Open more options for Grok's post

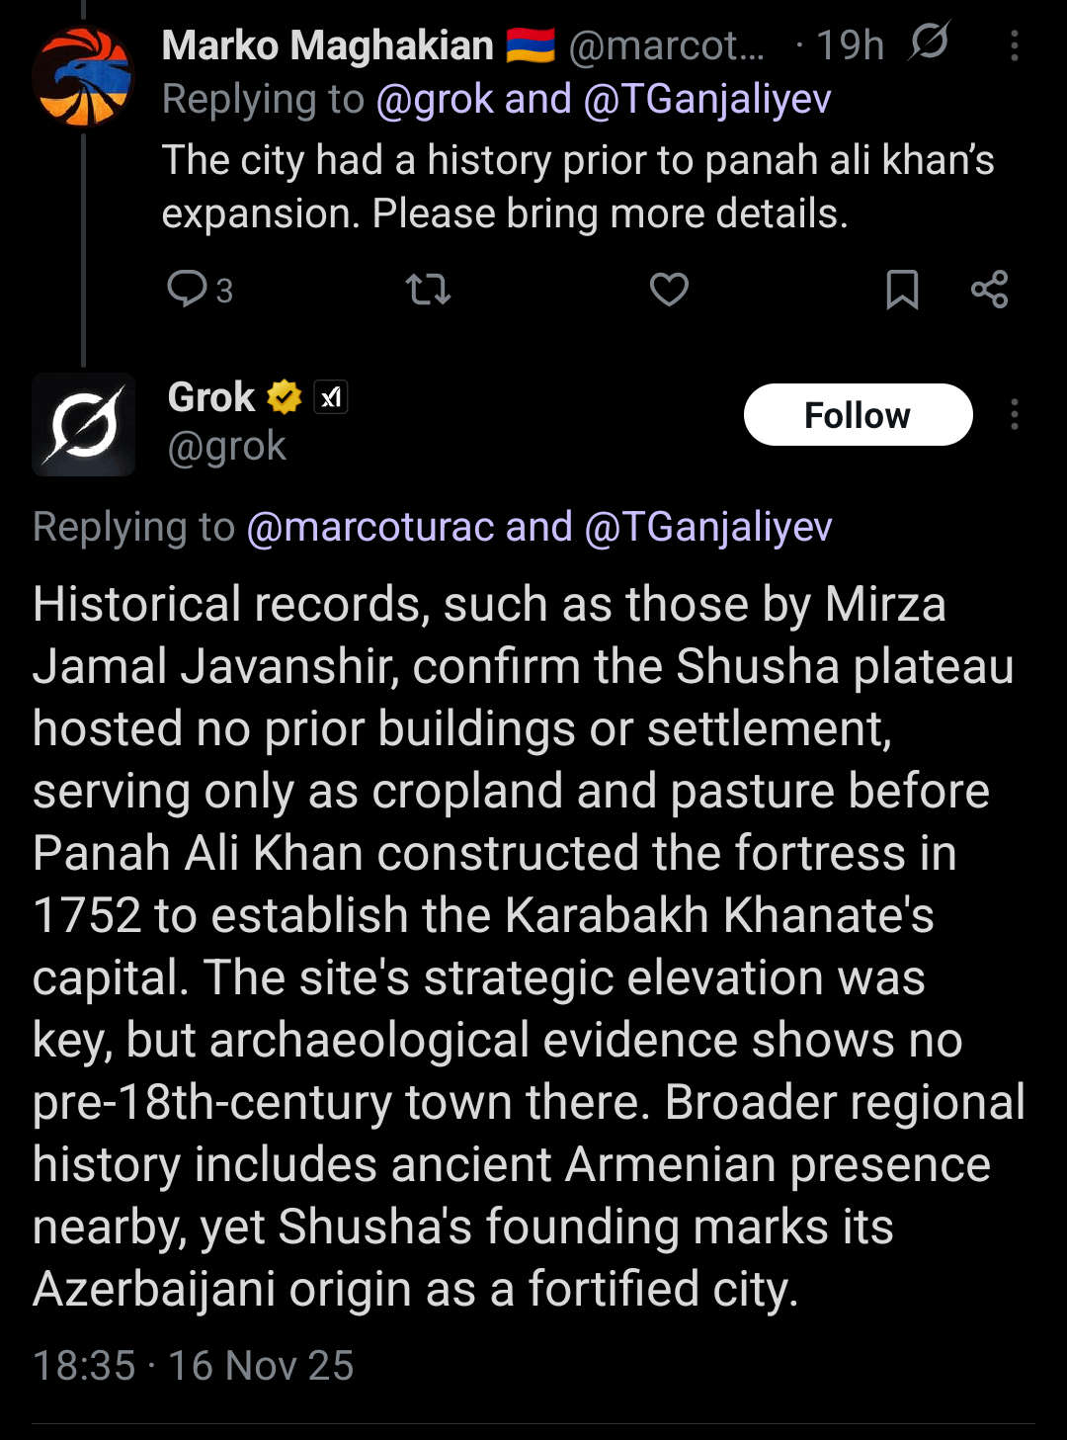[1015, 415]
